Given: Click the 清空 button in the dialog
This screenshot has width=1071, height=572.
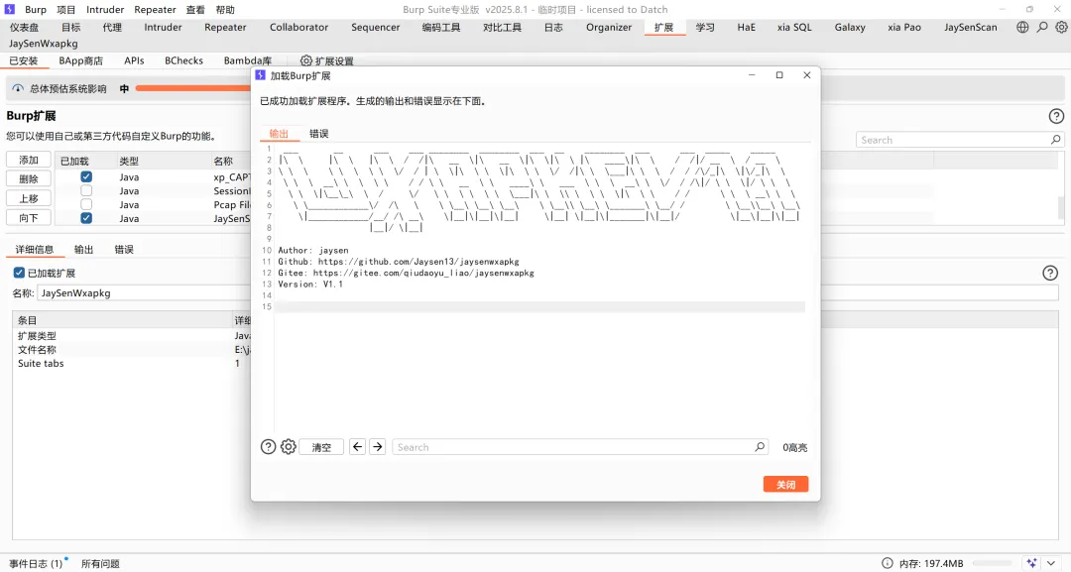Looking at the screenshot, I should pos(321,447).
